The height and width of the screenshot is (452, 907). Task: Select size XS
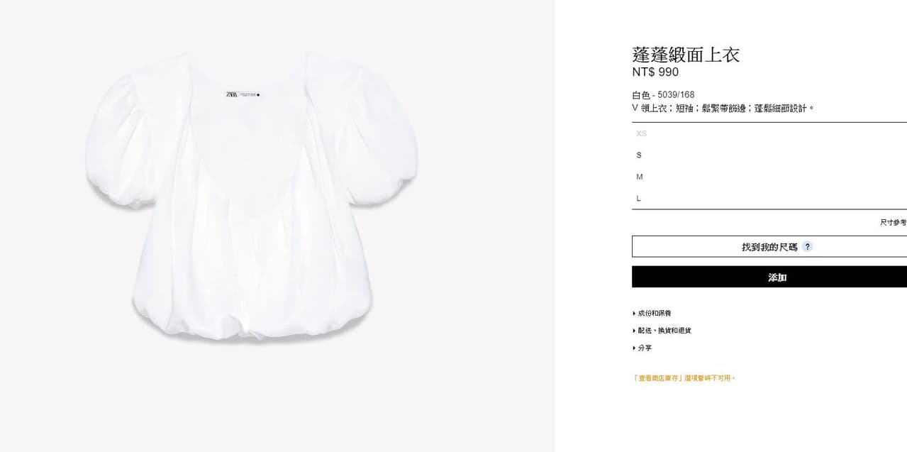(x=769, y=133)
